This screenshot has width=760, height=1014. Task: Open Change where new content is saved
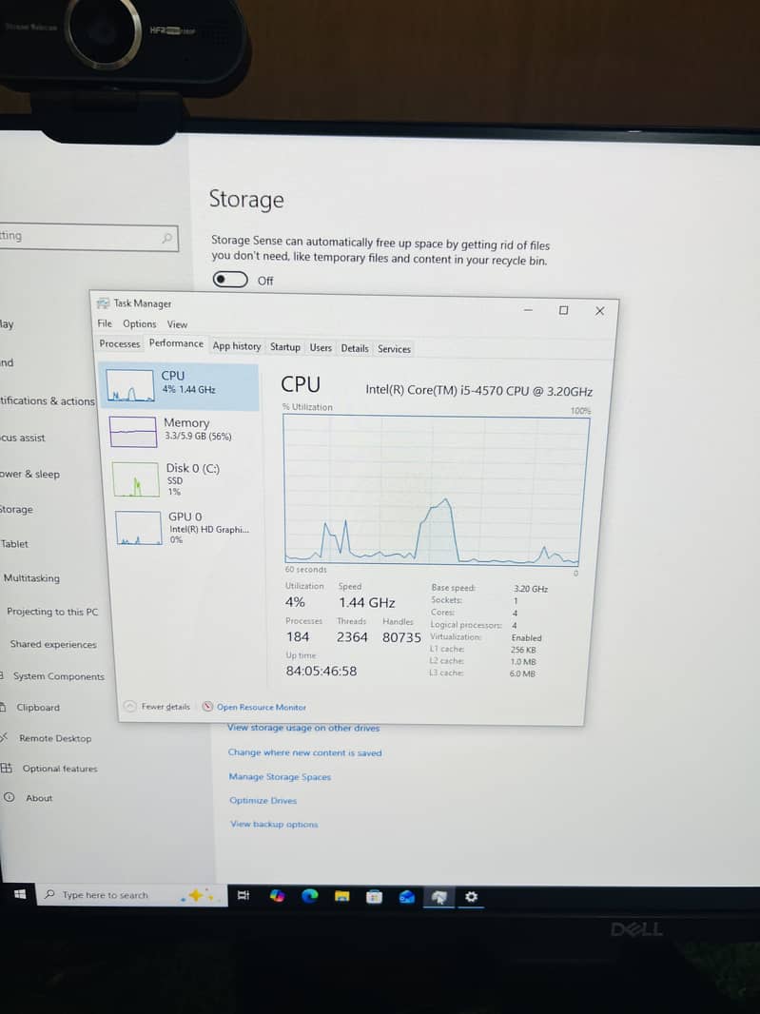(304, 752)
